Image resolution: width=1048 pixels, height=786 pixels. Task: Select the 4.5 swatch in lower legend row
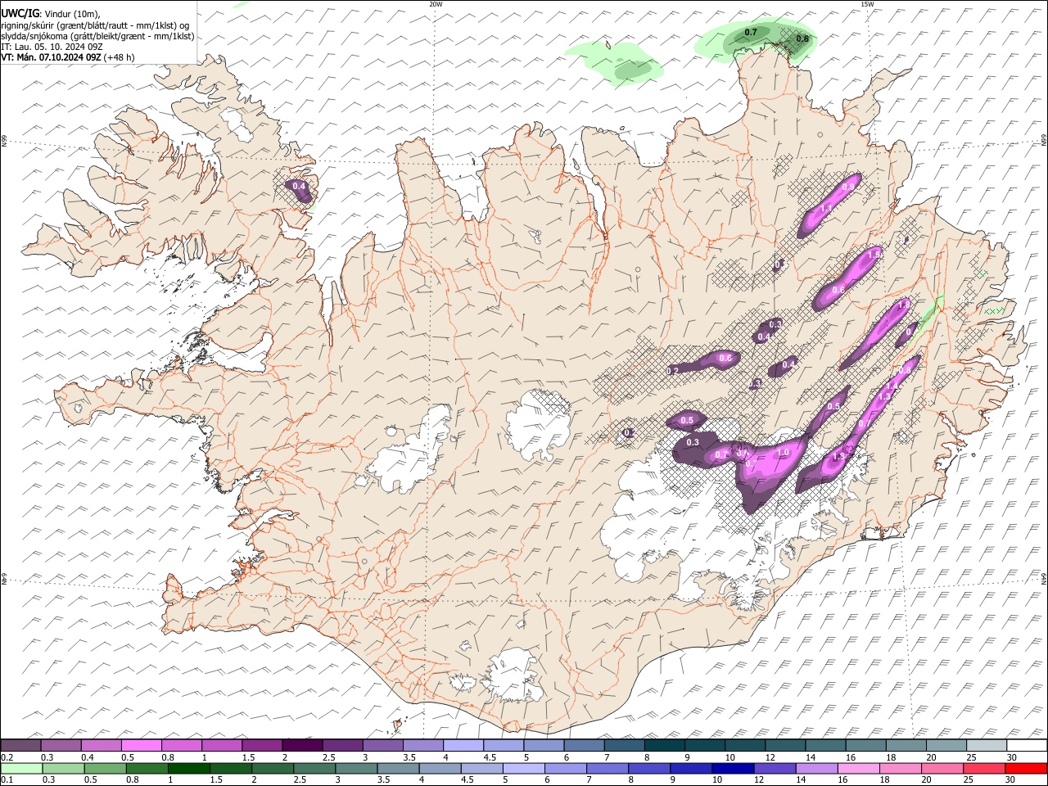(x=481, y=768)
